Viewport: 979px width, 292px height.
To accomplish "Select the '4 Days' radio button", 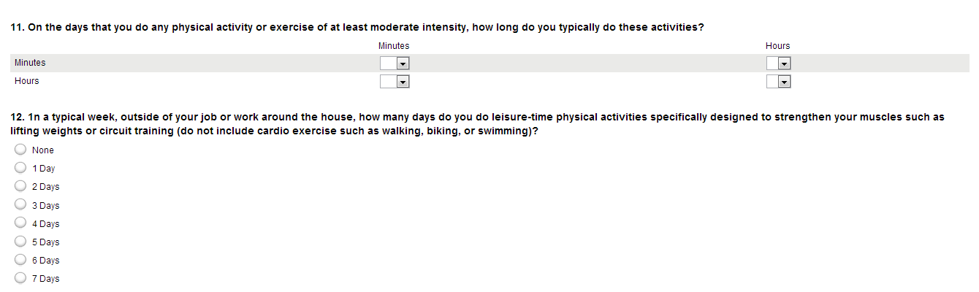I will pos(20,223).
